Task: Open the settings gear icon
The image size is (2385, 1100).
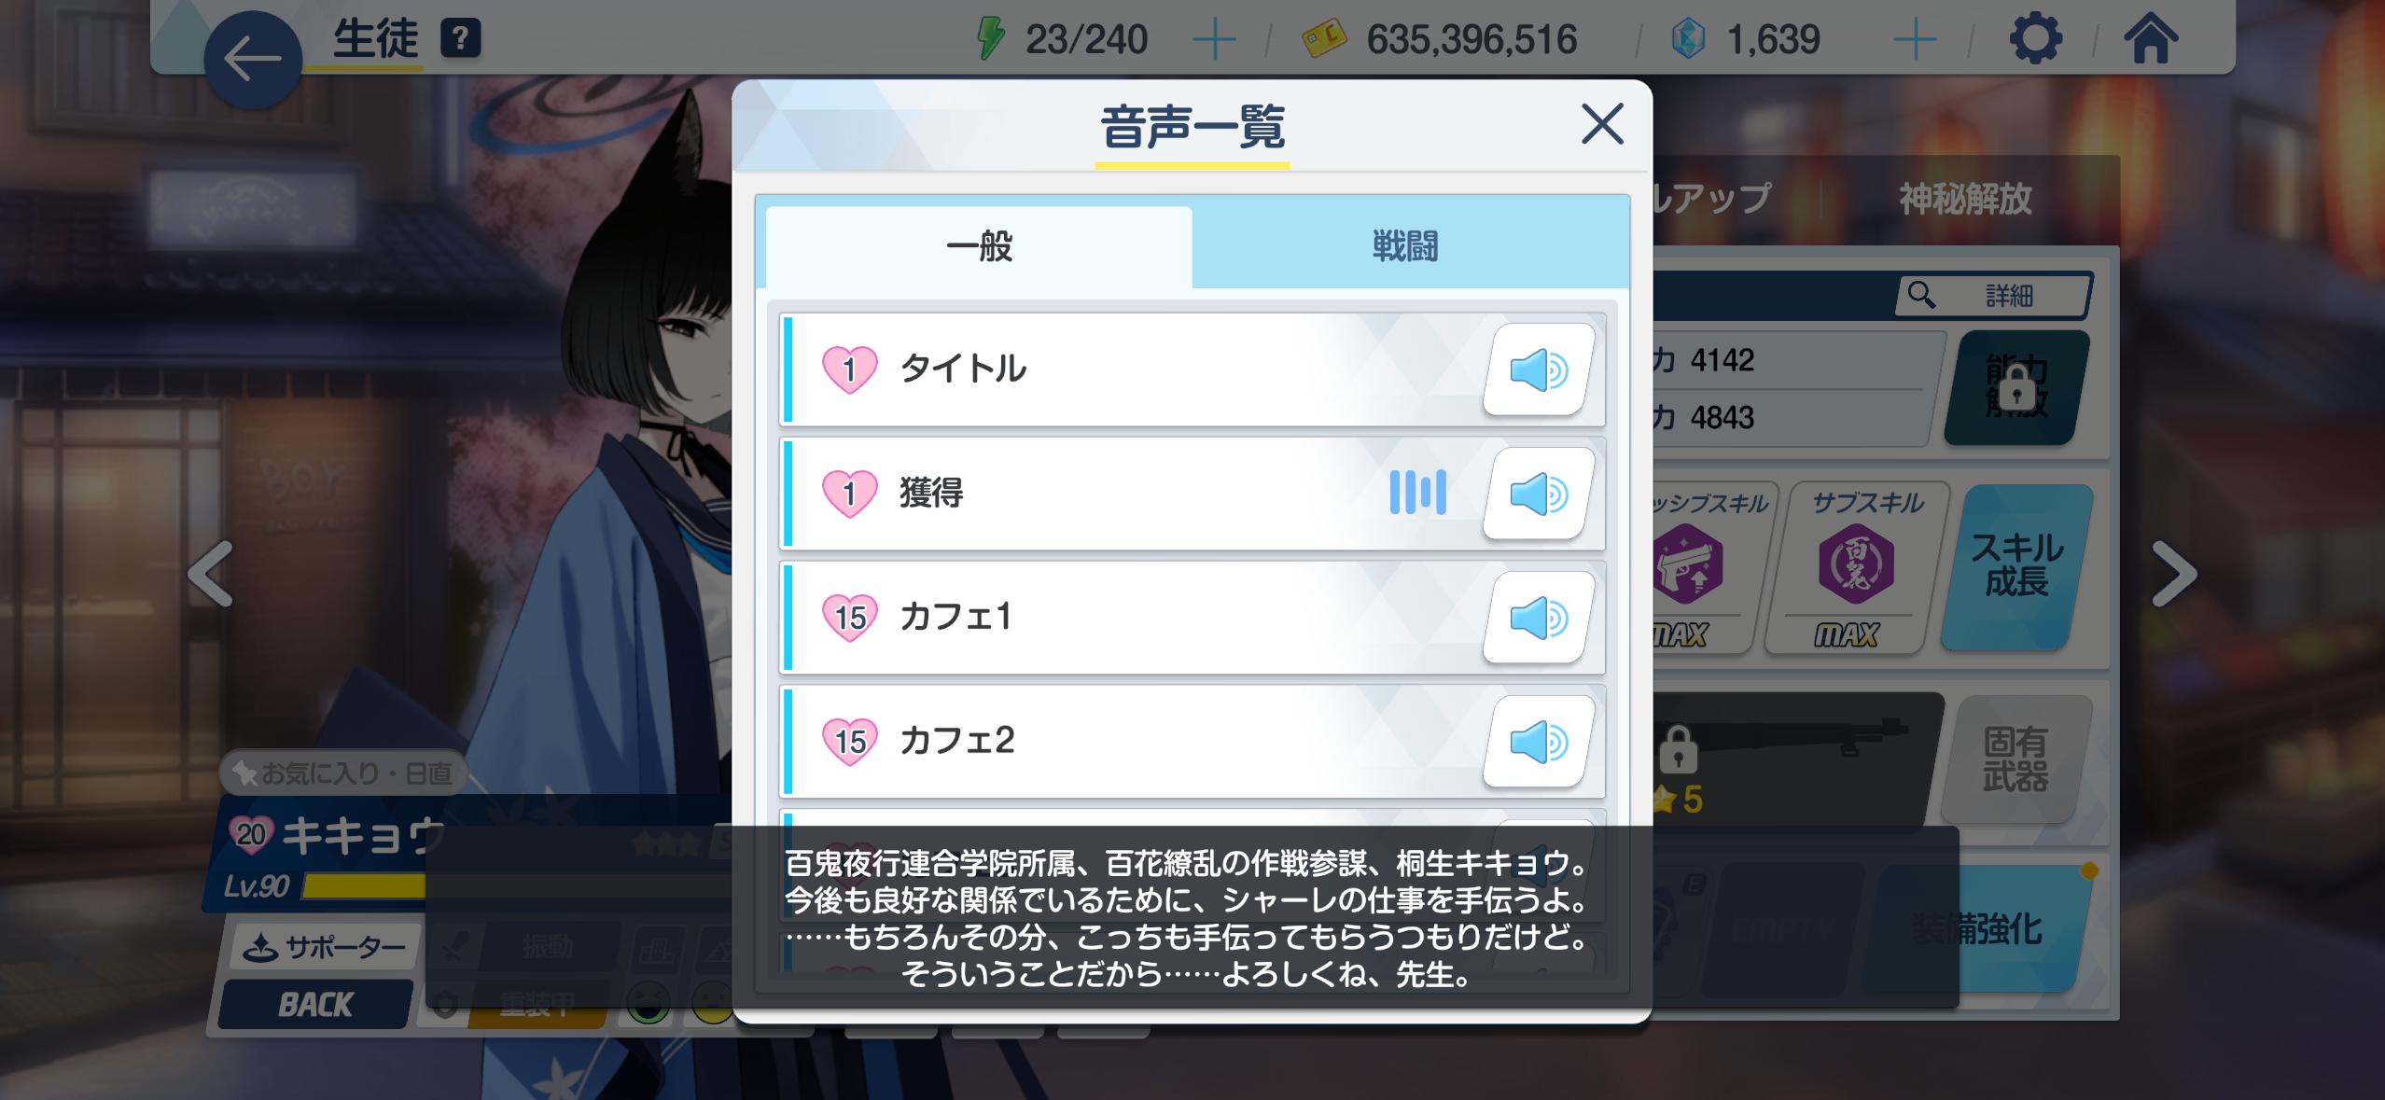Action: (x=2035, y=39)
